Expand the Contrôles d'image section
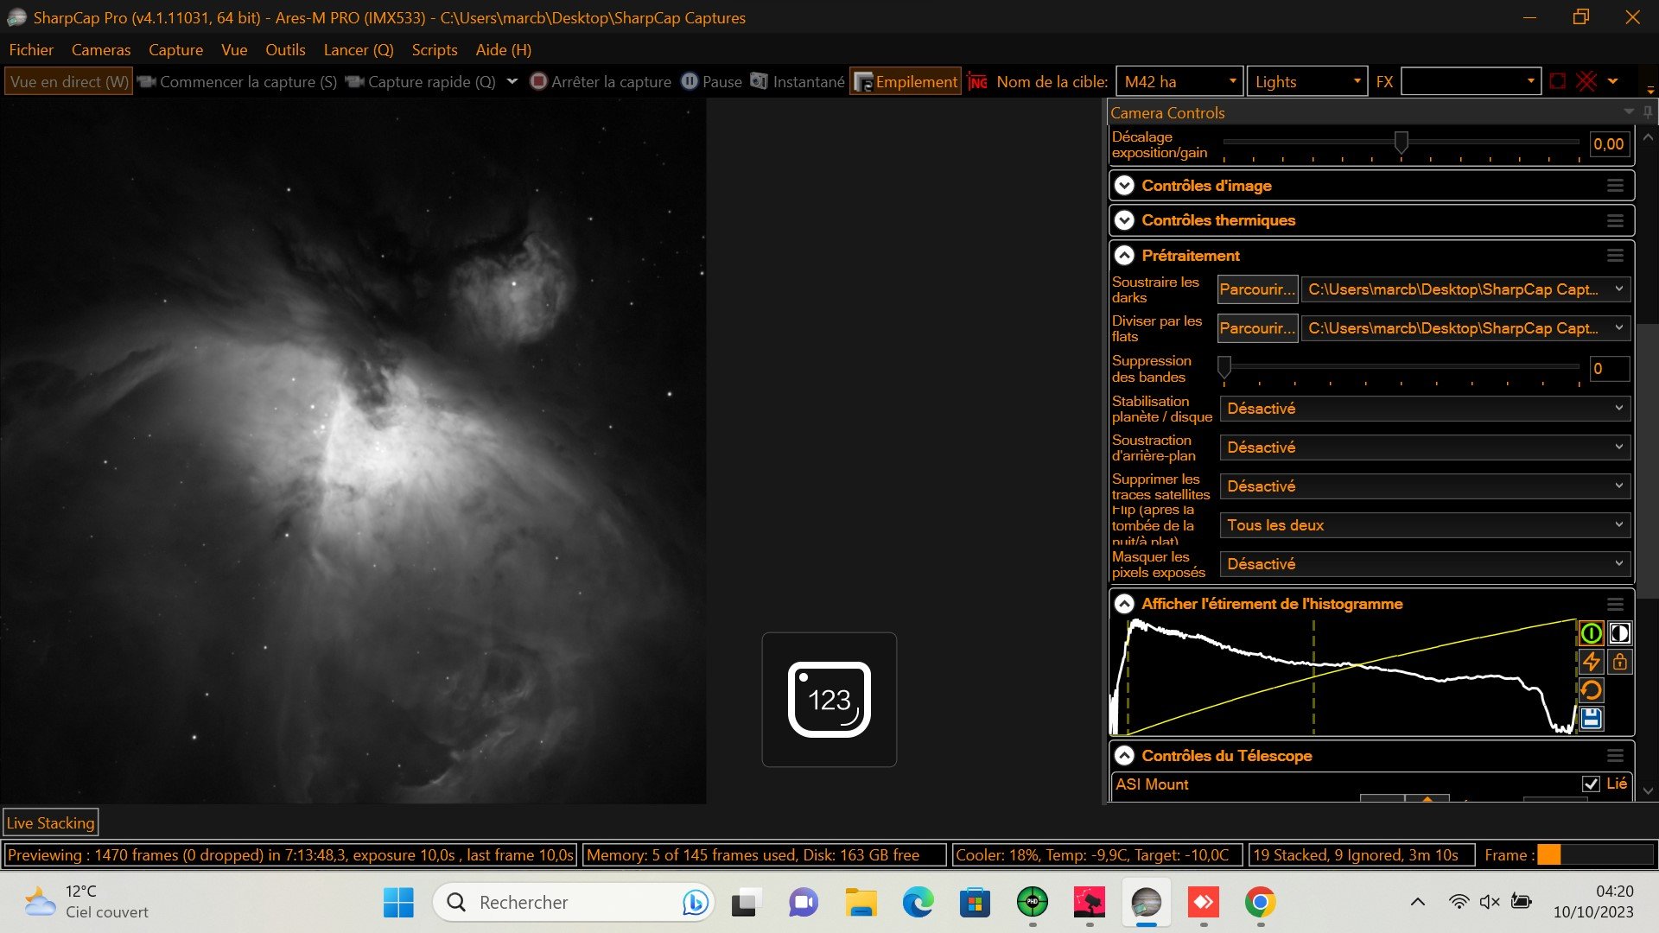 [x=1124, y=186]
